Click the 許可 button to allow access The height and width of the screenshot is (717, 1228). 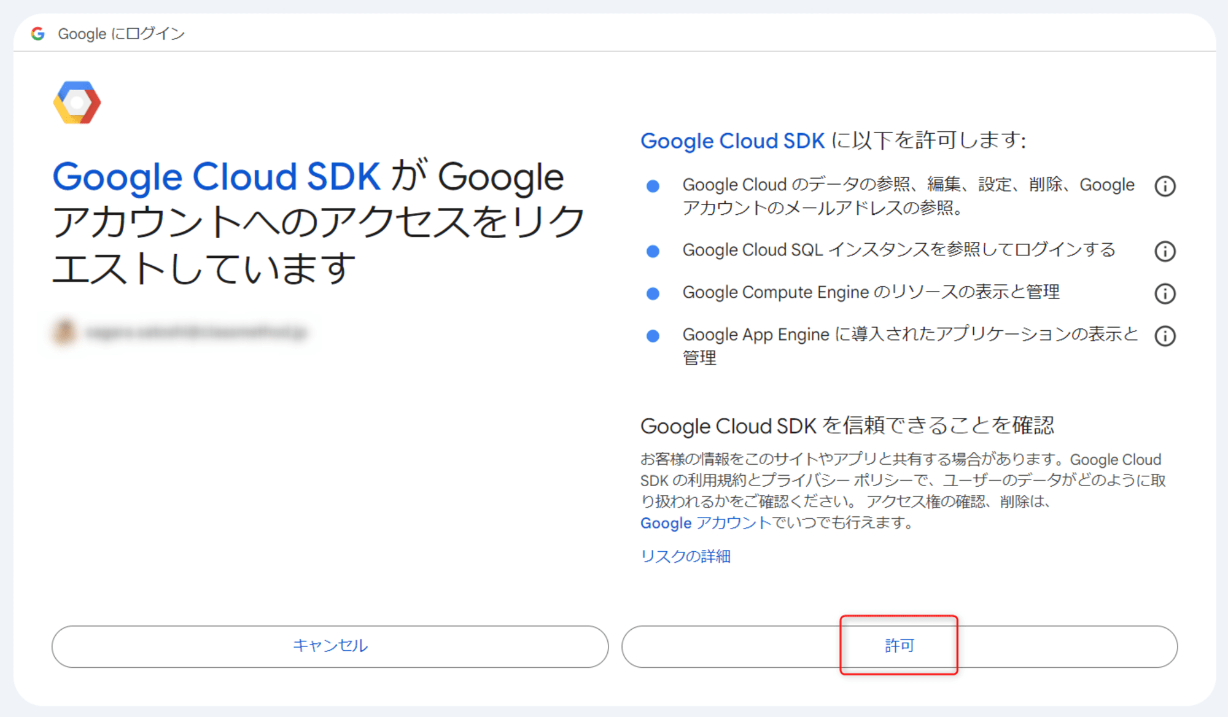(x=900, y=646)
